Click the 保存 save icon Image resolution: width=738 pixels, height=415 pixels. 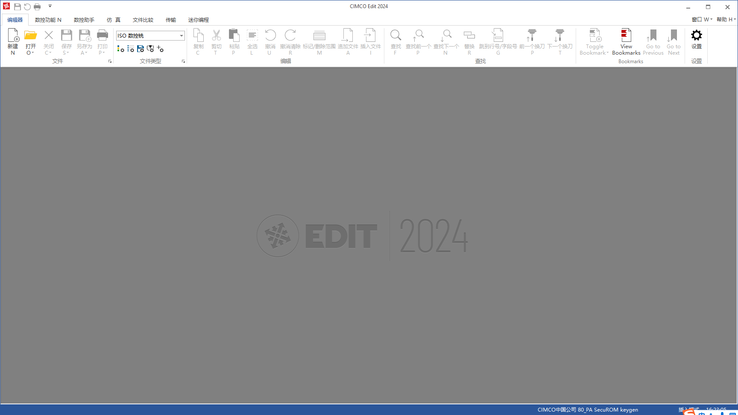click(67, 35)
